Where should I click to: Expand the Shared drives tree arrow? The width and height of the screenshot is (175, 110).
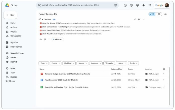(5, 47)
